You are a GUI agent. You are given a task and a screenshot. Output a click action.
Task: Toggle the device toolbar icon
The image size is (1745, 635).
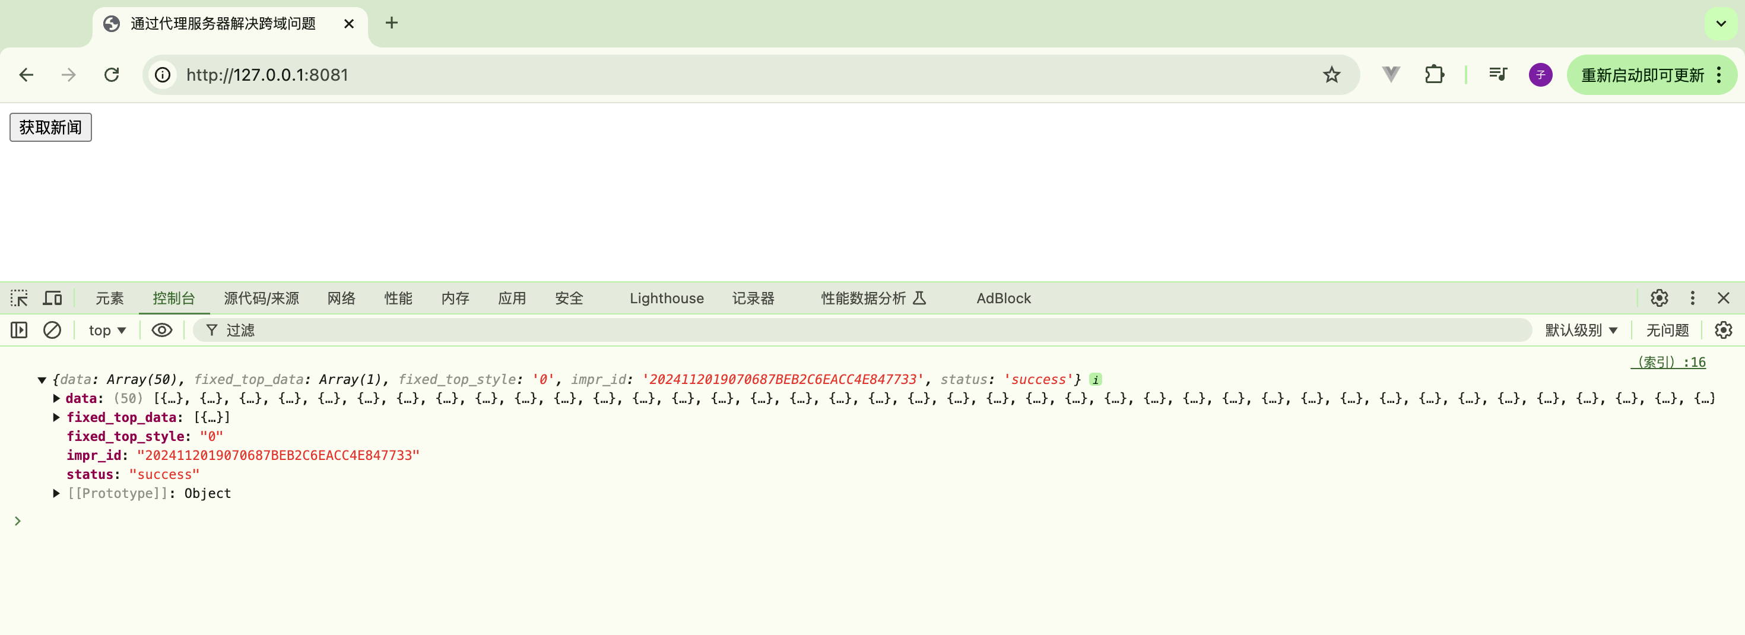tap(52, 298)
